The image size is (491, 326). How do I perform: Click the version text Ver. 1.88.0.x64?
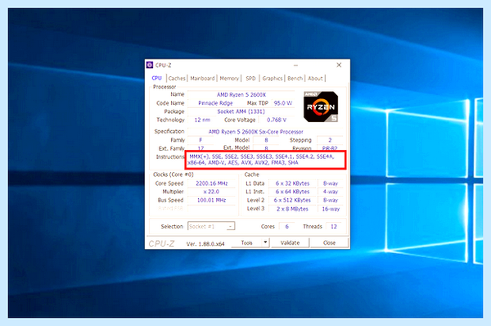205,244
